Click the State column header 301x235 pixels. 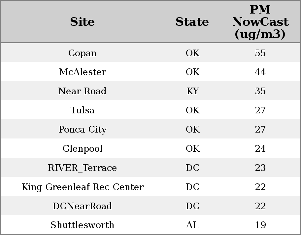click(x=192, y=22)
